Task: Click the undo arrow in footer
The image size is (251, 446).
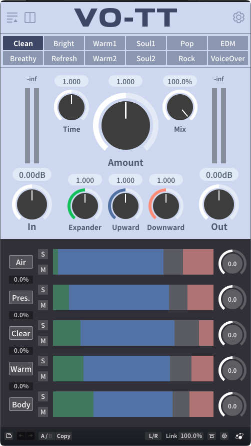Action: coord(21,436)
